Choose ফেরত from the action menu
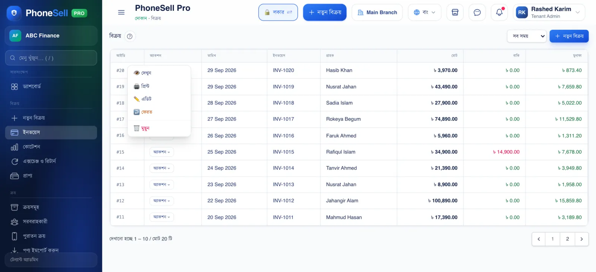Screen dimensions: 596x272 click(159, 112)
